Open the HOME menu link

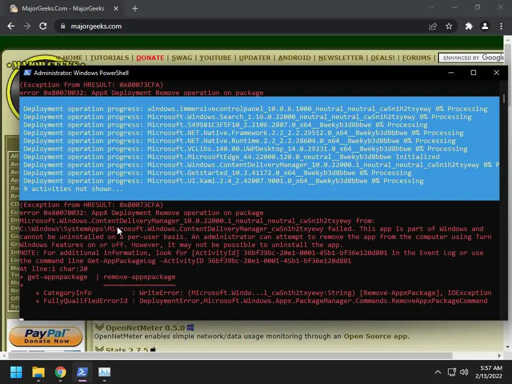tap(72, 58)
